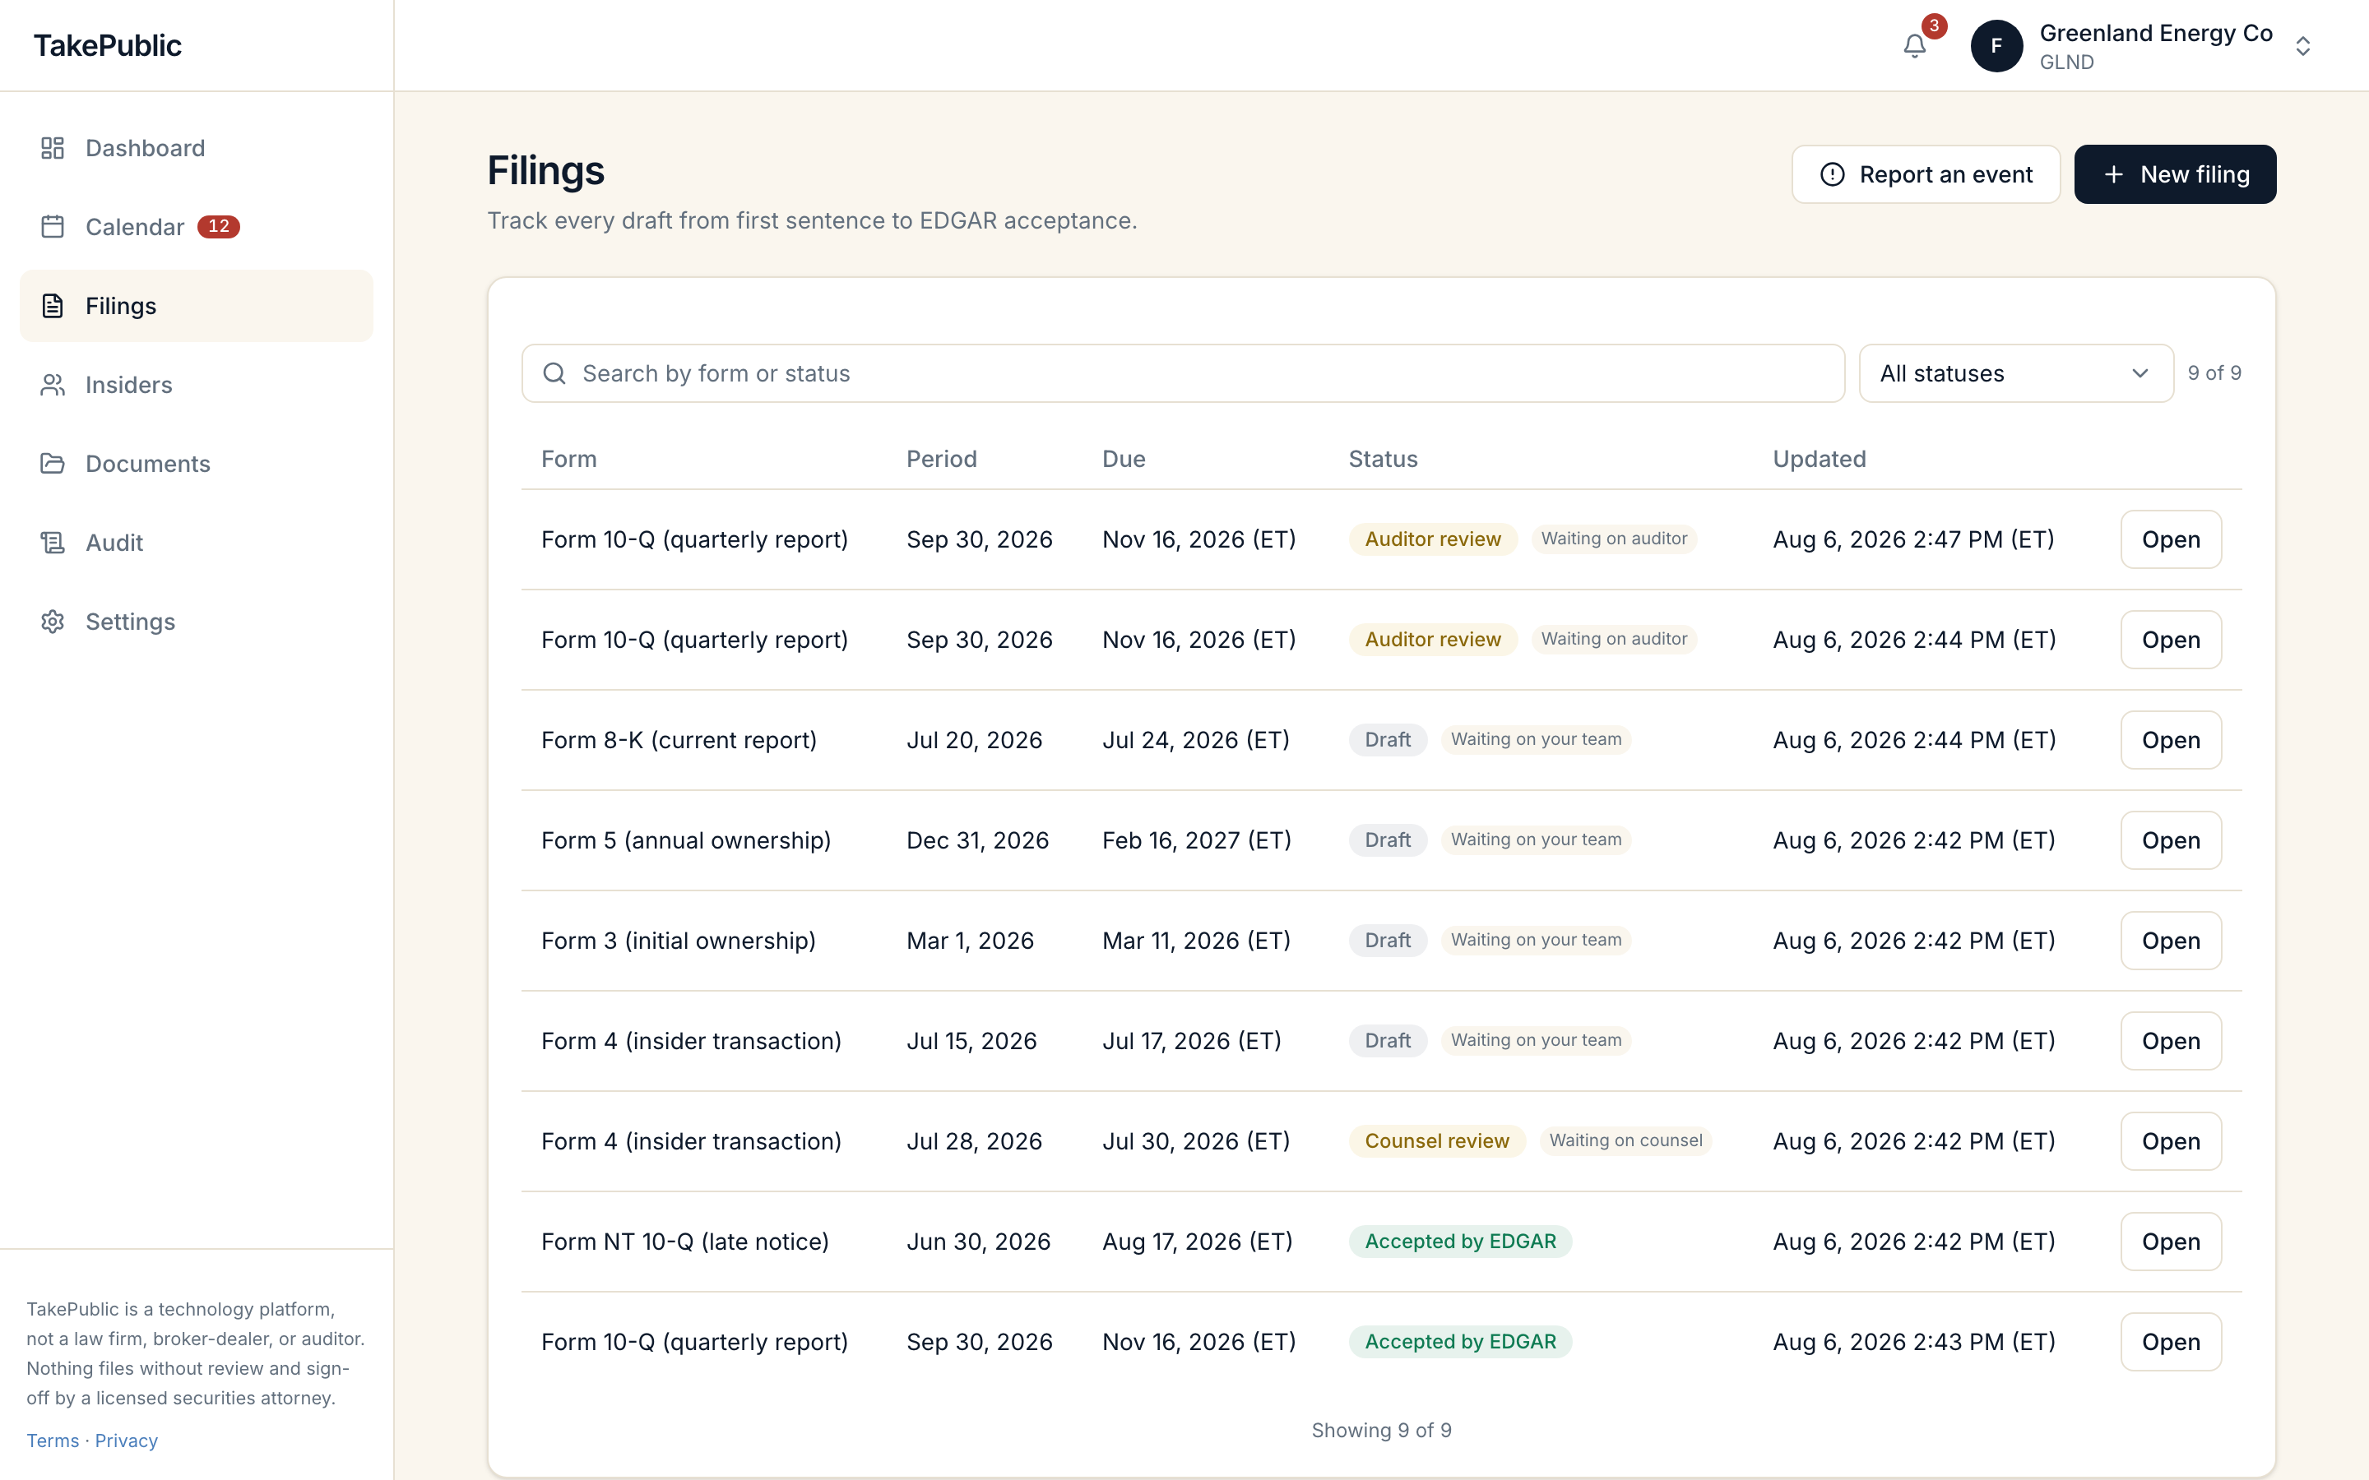Open the Form 8-K current report

click(2170, 740)
